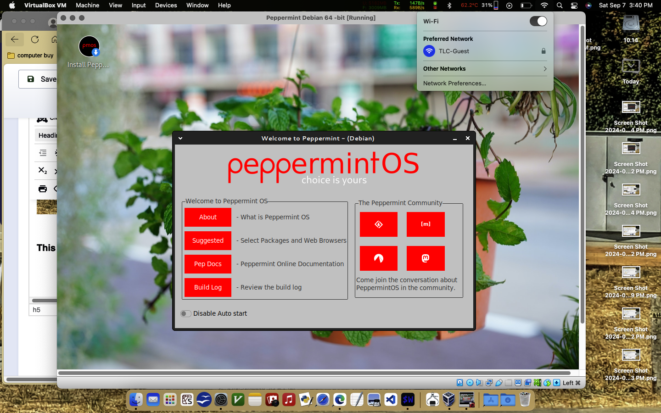Open the Machine menu
This screenshot has height=413, width=661.
[87, 5]
